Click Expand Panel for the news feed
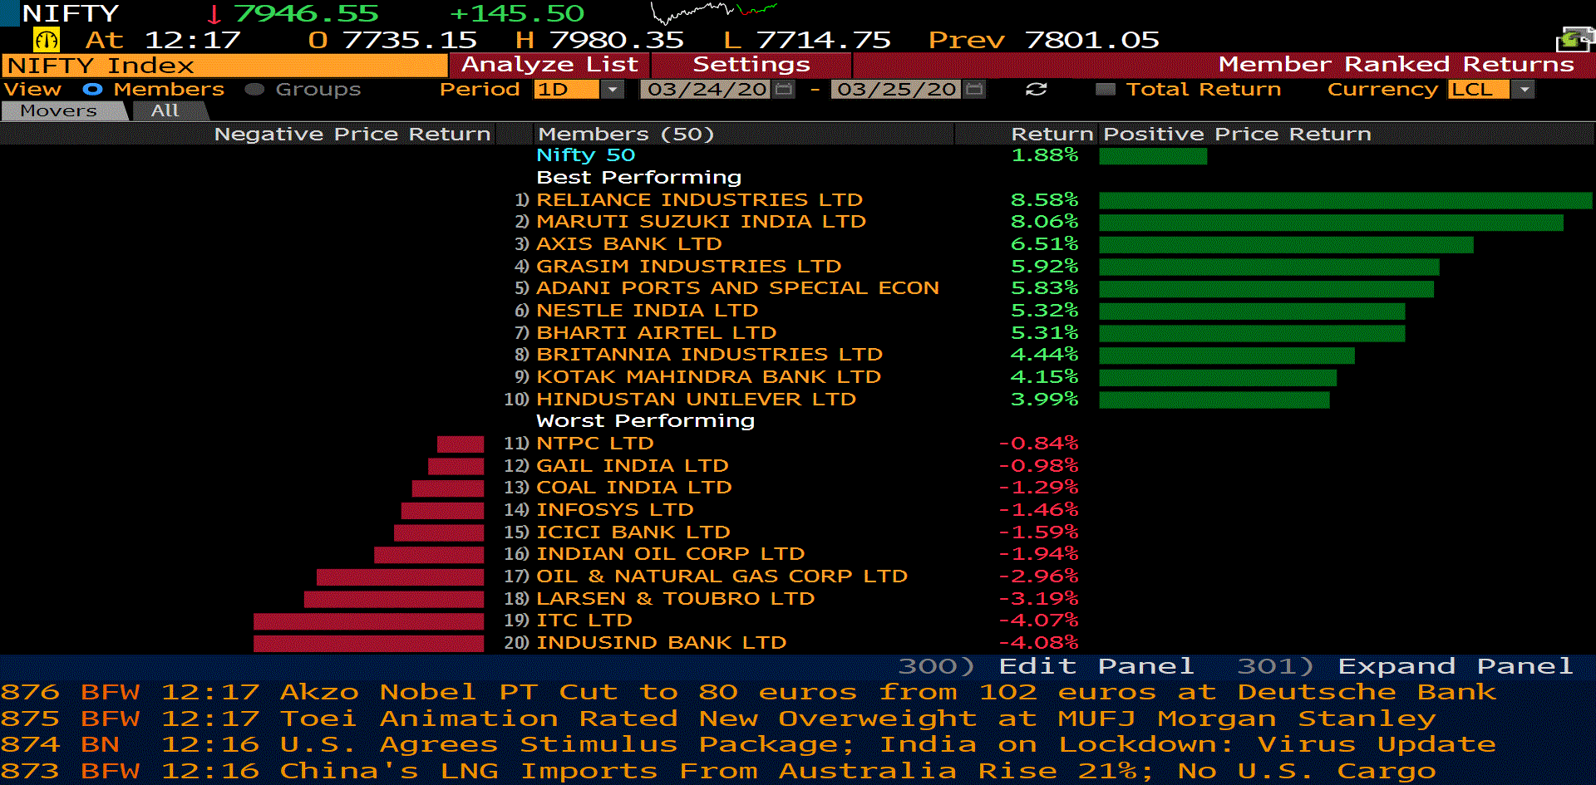Screen dimensions: 1596x785 pyautogui.click(x=1454, y=666)
